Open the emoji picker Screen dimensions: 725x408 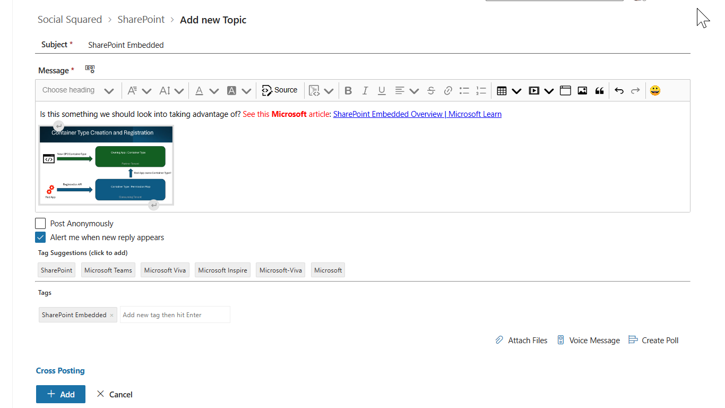655,91
